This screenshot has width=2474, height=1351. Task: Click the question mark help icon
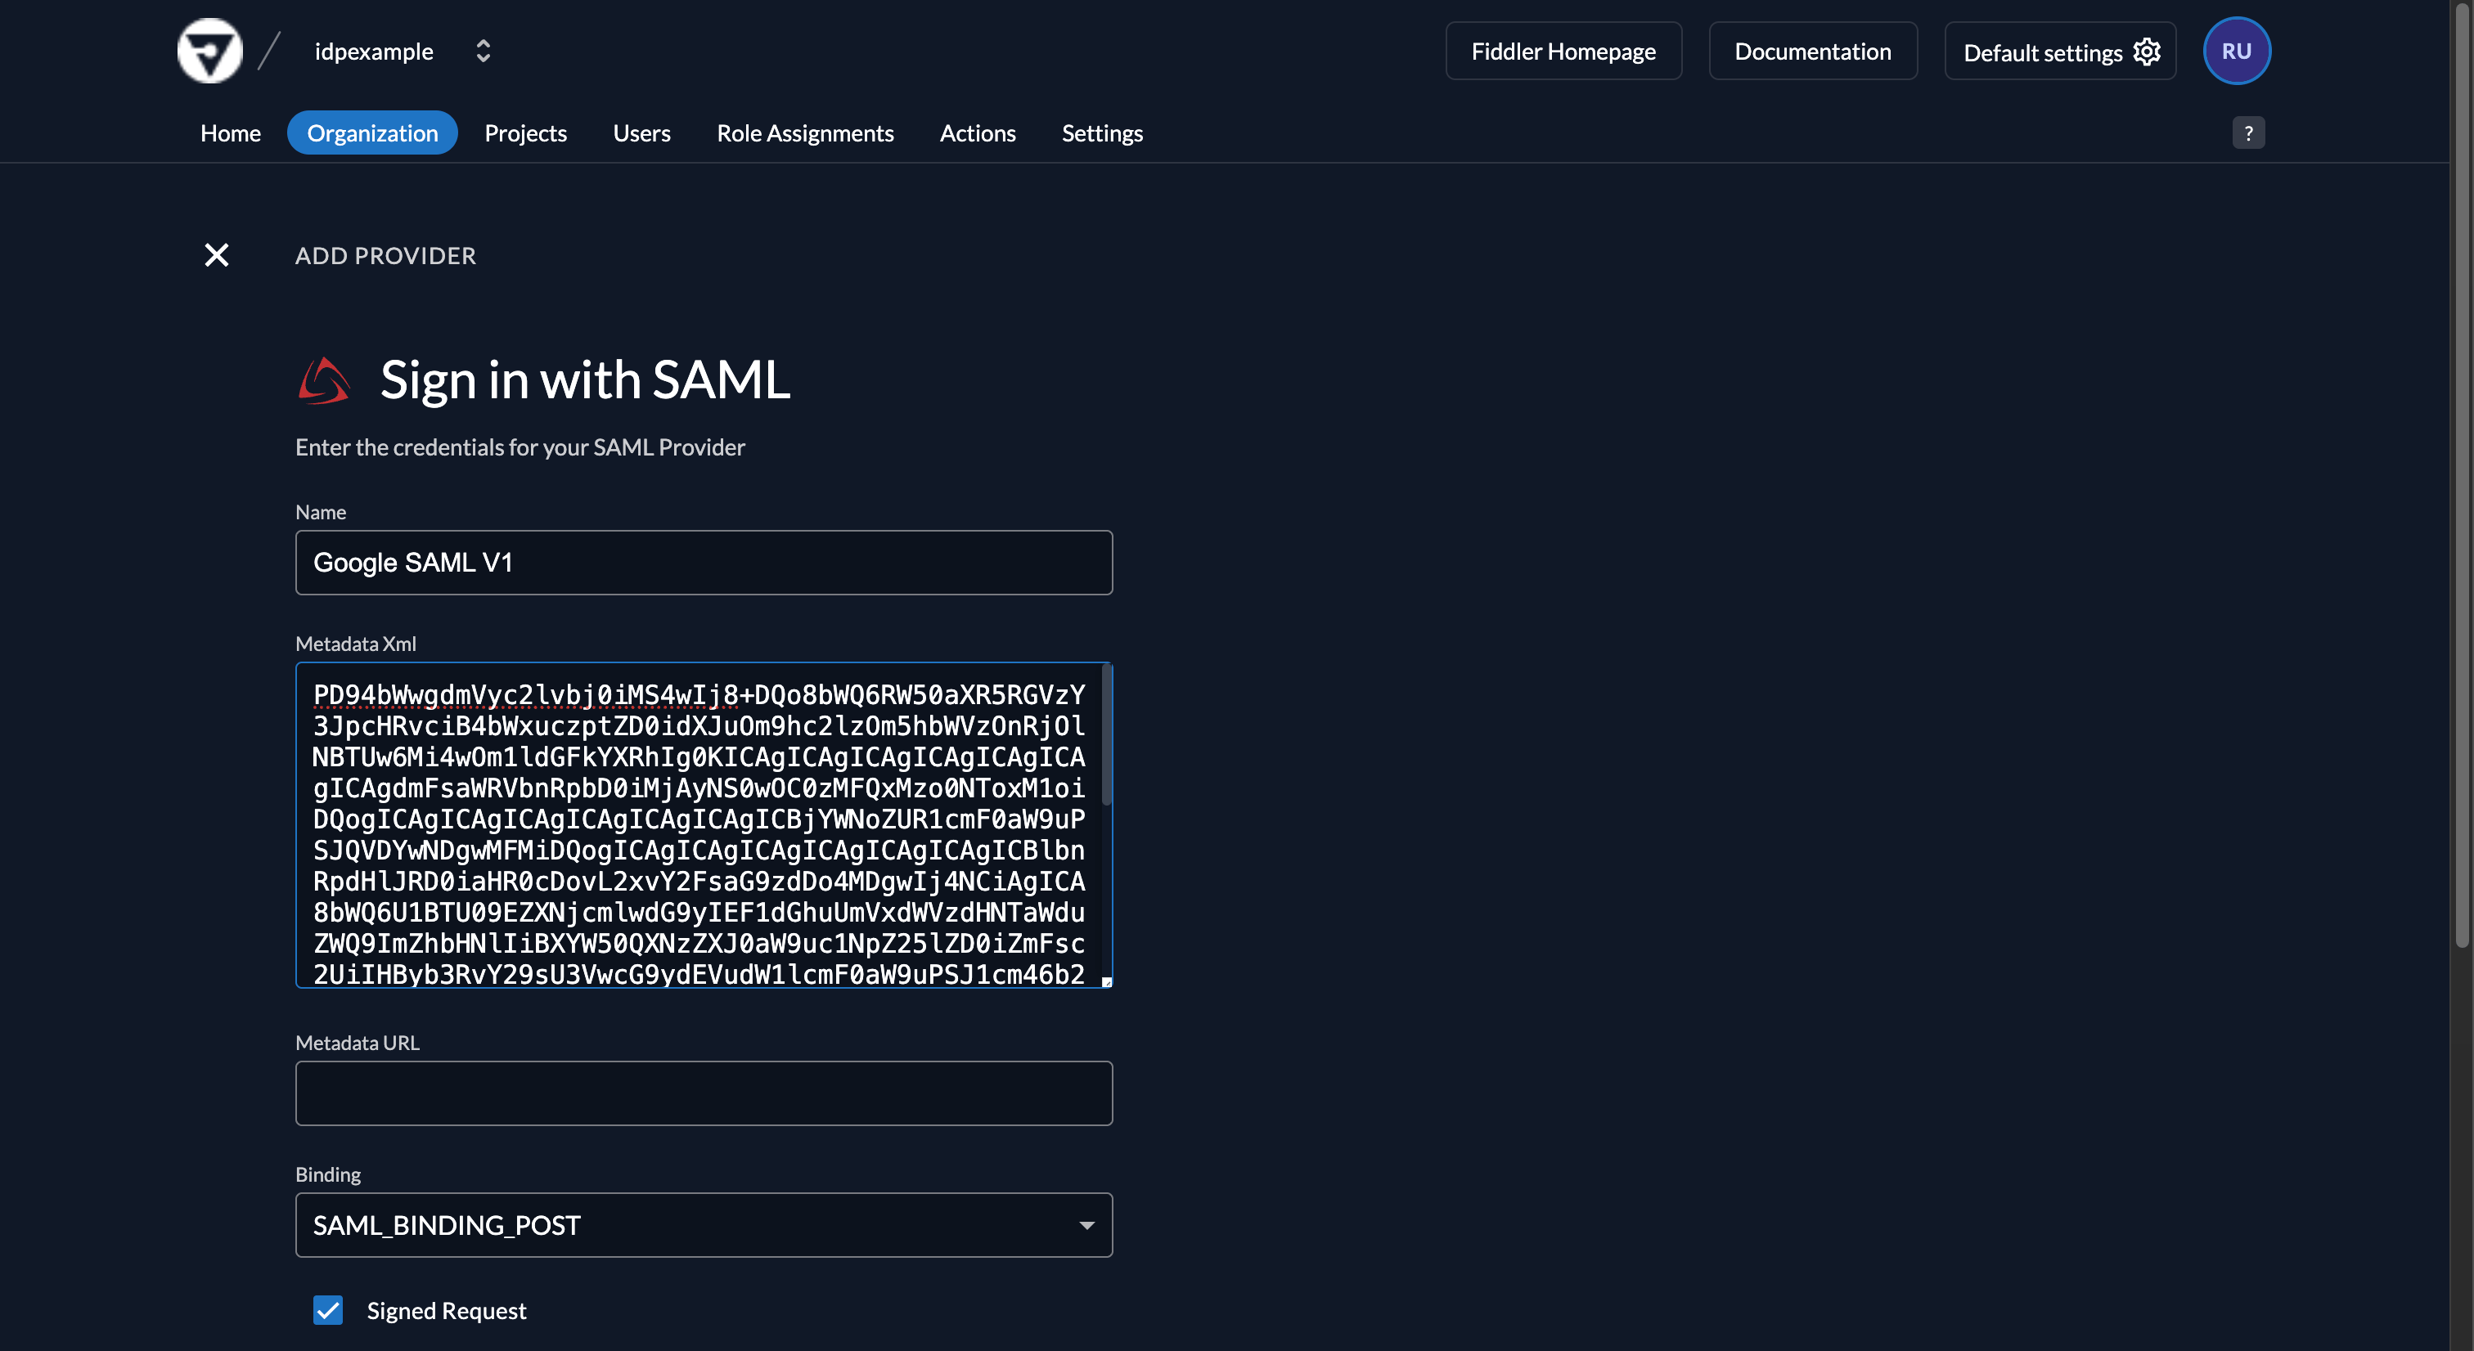point(2247,132)
